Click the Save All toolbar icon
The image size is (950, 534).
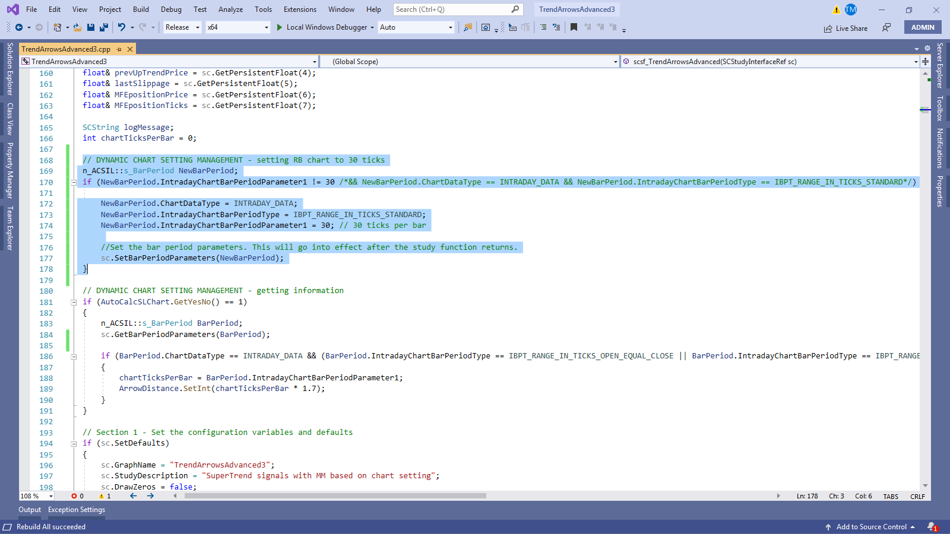(x=104, y=27)
